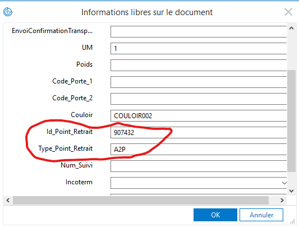Viewport: 299px width, 228px height.
Task: Select the Id_Point_Retrait field 907432
Action: point(199,132)
